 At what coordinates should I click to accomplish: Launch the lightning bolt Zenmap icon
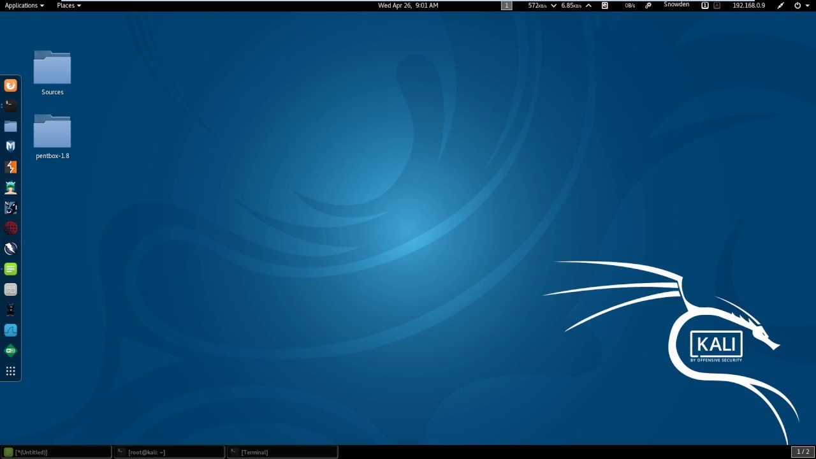pyautogui.click(x=10, y=249)
